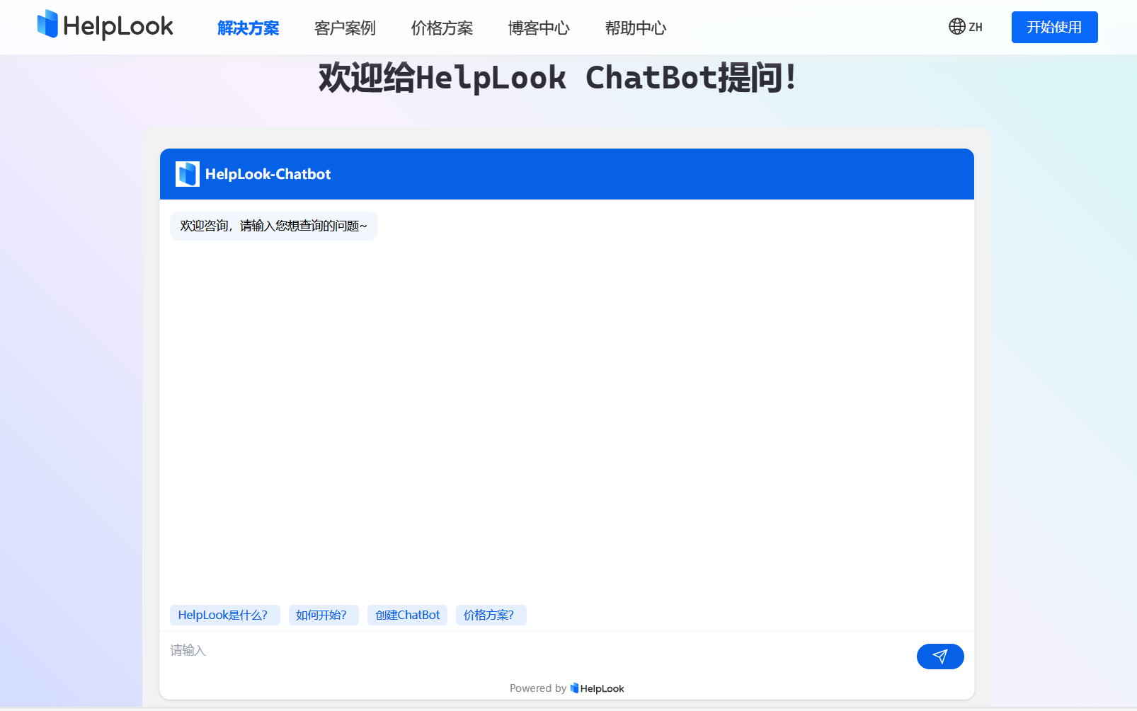Click the send message paper plane icon
This screenshot has height=711, width=1137.
[940, 657]
